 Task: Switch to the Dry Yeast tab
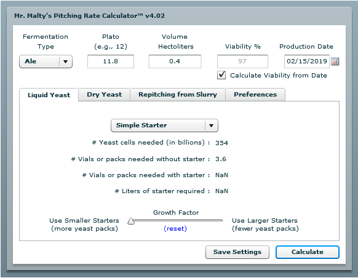[x=105, y=95]
